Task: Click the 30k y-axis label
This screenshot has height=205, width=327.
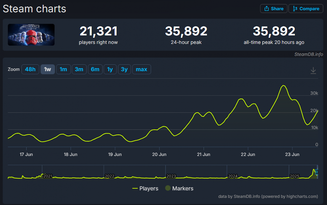Action: (x=314, y=93)
